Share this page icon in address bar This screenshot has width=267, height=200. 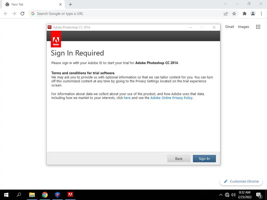pos(226,14)
